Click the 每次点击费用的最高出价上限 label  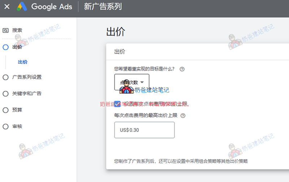(146, 116)
